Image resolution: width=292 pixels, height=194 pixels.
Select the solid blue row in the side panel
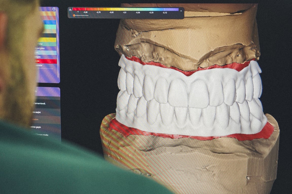(x=50, y=22)
